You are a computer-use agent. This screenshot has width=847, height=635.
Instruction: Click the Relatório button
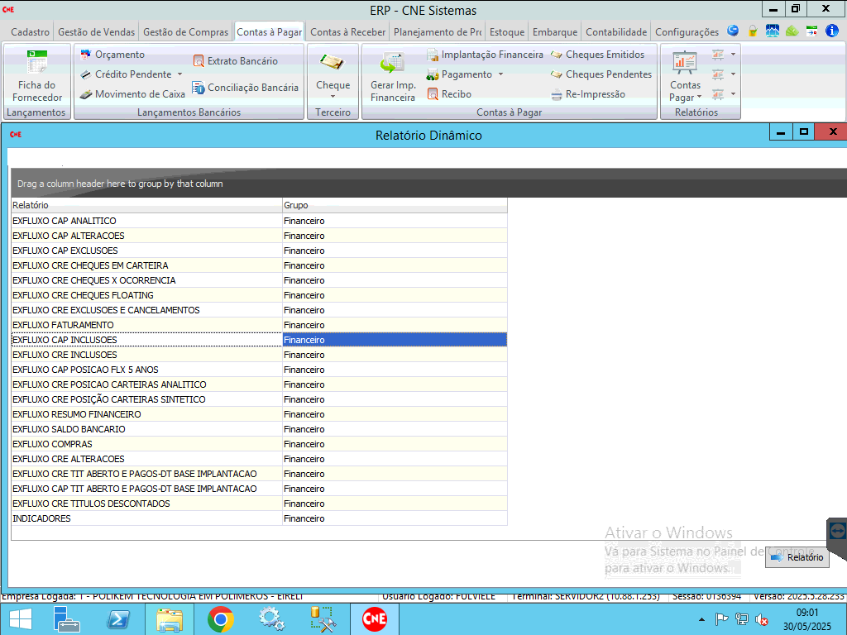(x=797, y=557)
